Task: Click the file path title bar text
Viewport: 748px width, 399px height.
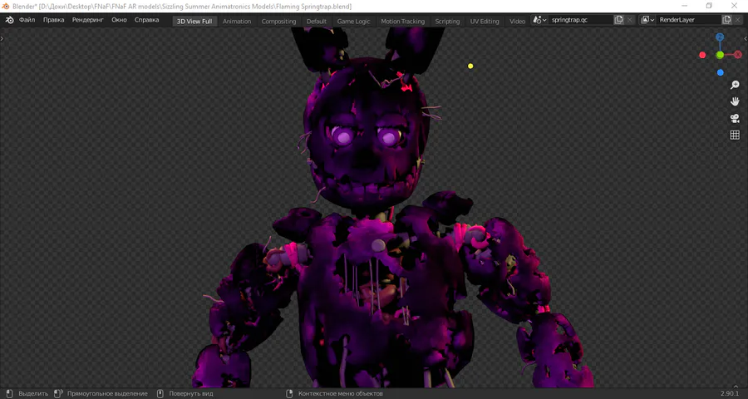Action: [x=182, y=6]
